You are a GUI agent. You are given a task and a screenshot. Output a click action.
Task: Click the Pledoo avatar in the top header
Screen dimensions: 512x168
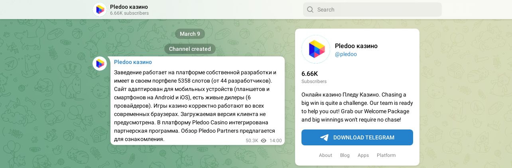[x=100, y=10]
